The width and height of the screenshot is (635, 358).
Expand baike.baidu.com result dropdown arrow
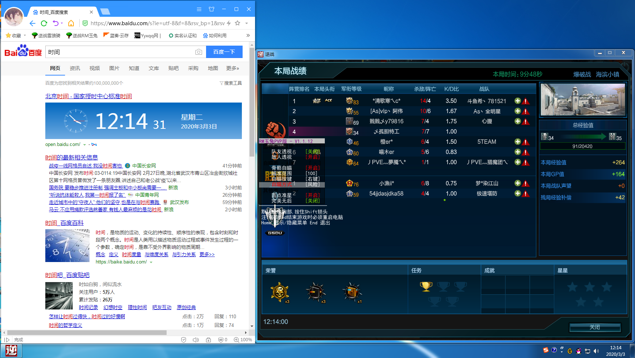point(151,262)
